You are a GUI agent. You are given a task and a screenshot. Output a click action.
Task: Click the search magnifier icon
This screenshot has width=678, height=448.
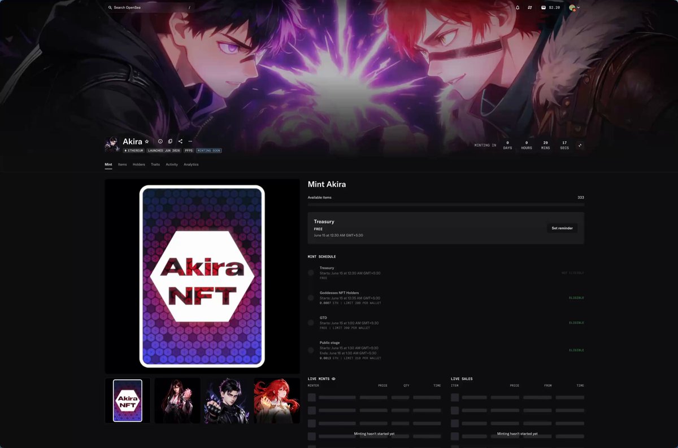pyautogui.click(x=110, y=7)
